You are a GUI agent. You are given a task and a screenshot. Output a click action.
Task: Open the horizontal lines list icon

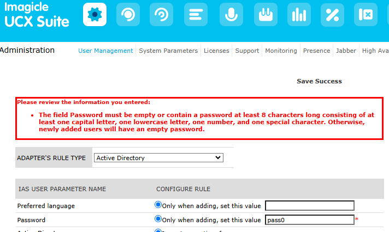[x=196, y=15]
